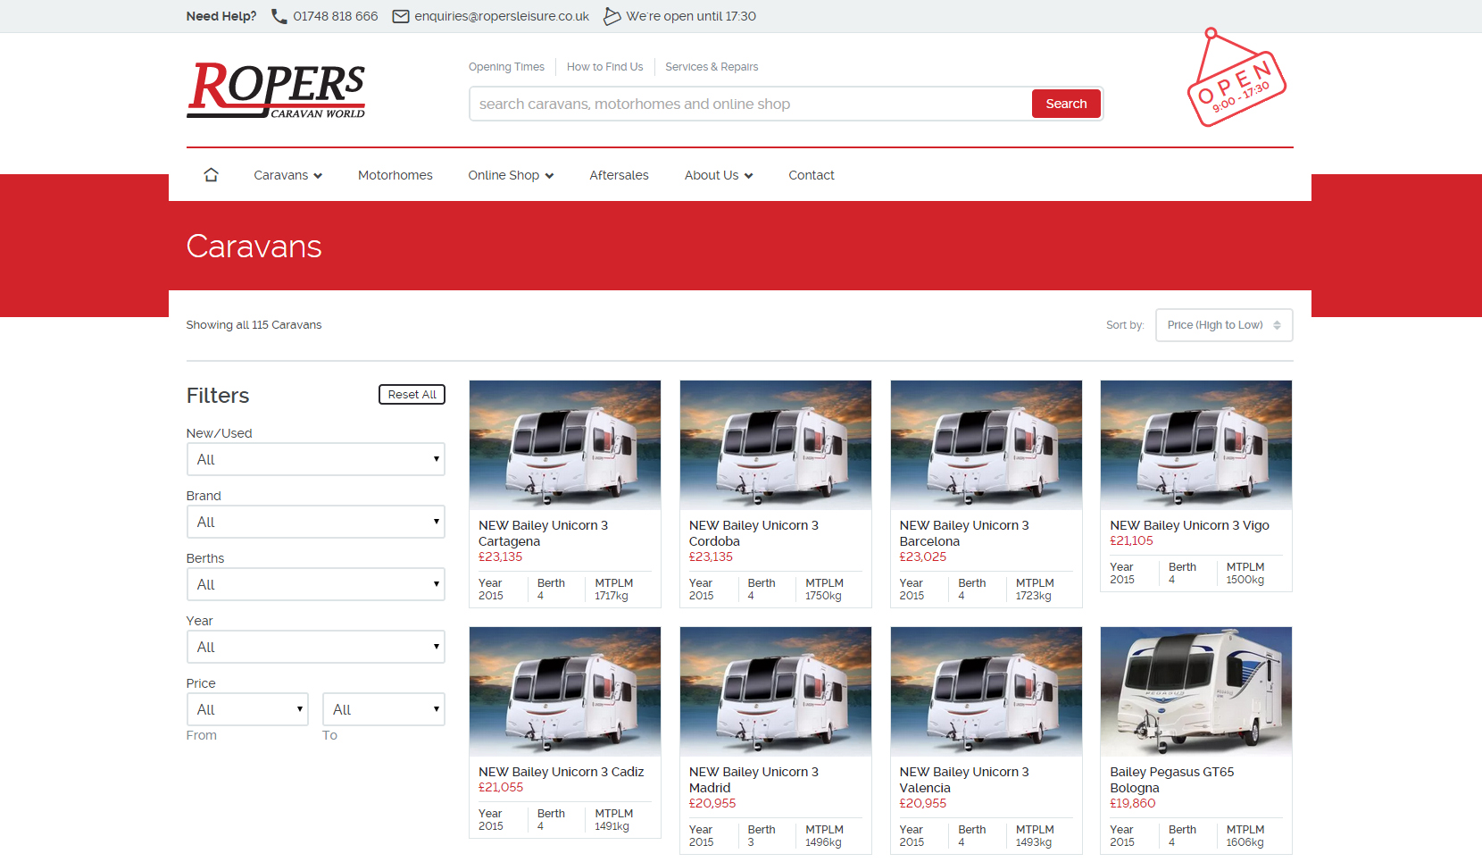Expand the Caravans menu chevron
This screenshot has width=1482, height=862.
pos(318,176)
